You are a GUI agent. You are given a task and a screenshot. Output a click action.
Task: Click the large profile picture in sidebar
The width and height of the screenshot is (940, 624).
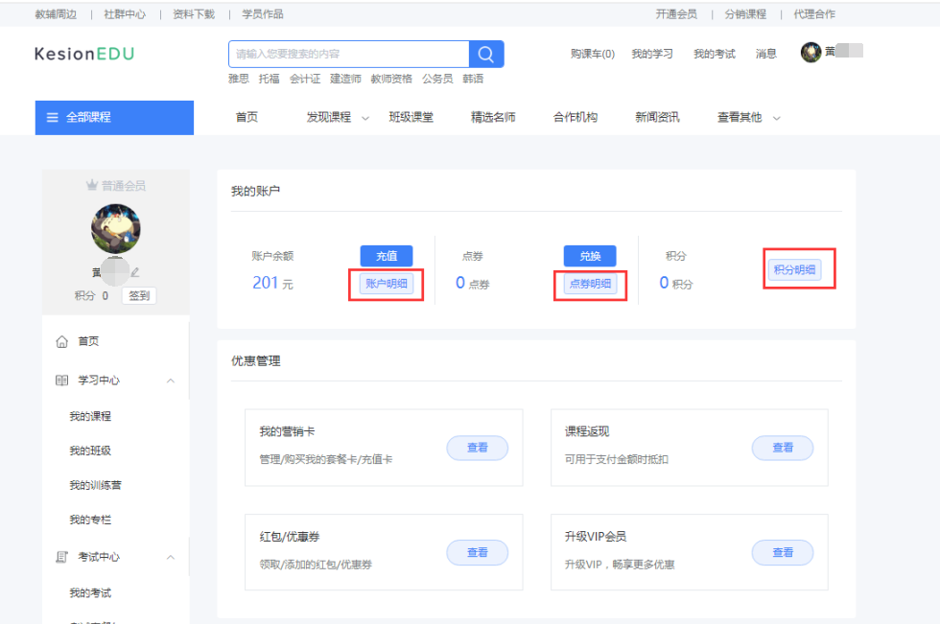coord(116,228)
